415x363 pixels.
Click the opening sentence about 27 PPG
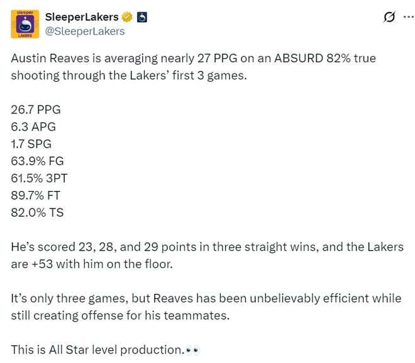pos(194,67)
